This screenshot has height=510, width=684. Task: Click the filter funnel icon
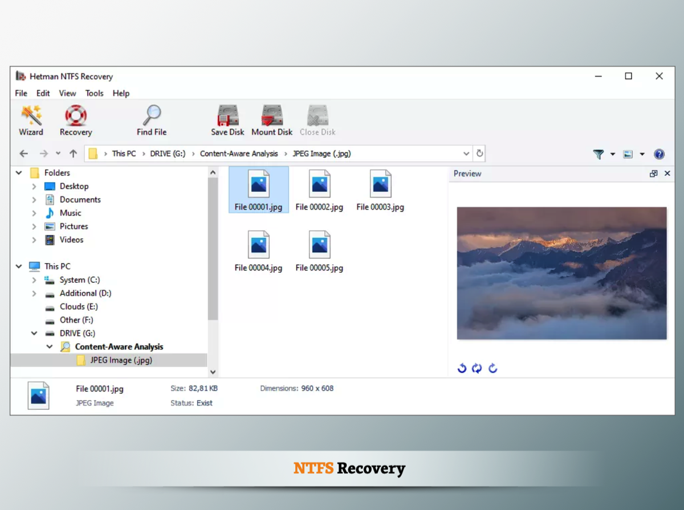click(598, 154)
